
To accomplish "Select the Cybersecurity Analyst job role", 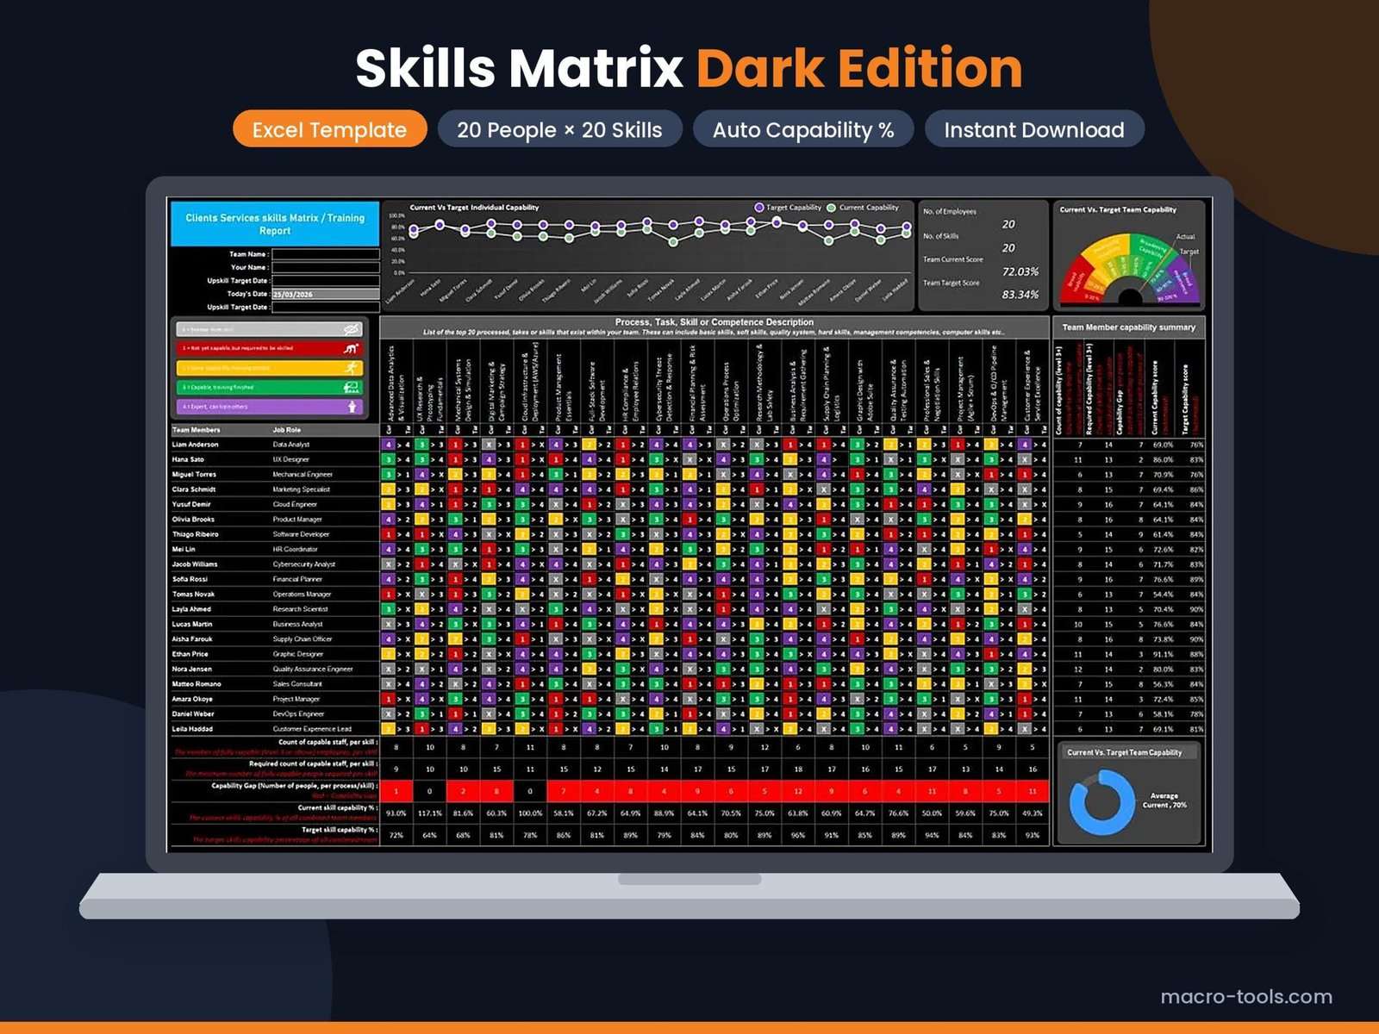I will point(305,564).
